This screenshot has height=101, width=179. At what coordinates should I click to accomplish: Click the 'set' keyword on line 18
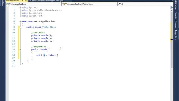point(38,55)
